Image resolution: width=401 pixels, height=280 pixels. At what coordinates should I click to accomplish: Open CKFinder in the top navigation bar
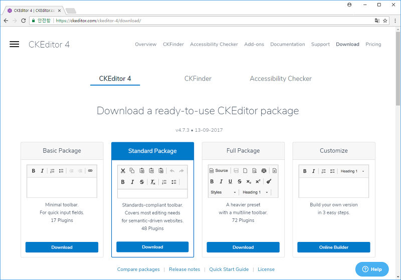click(173, 44)
